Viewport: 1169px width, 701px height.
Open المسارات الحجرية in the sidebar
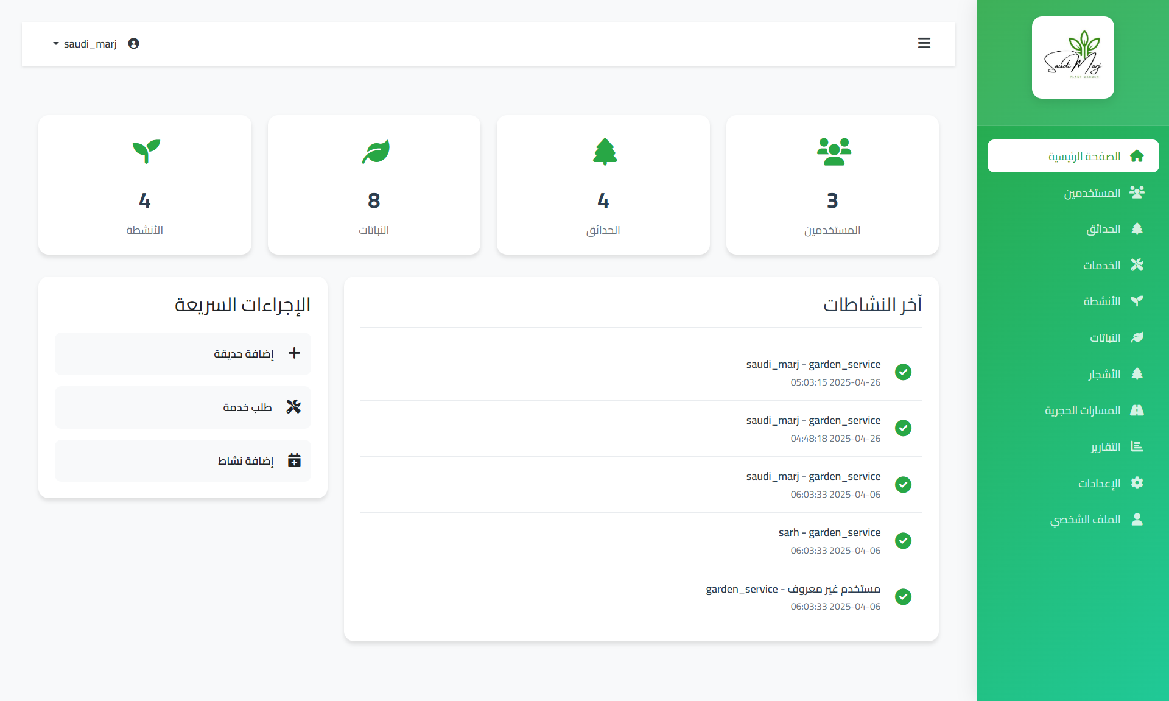click(1073, 410)
